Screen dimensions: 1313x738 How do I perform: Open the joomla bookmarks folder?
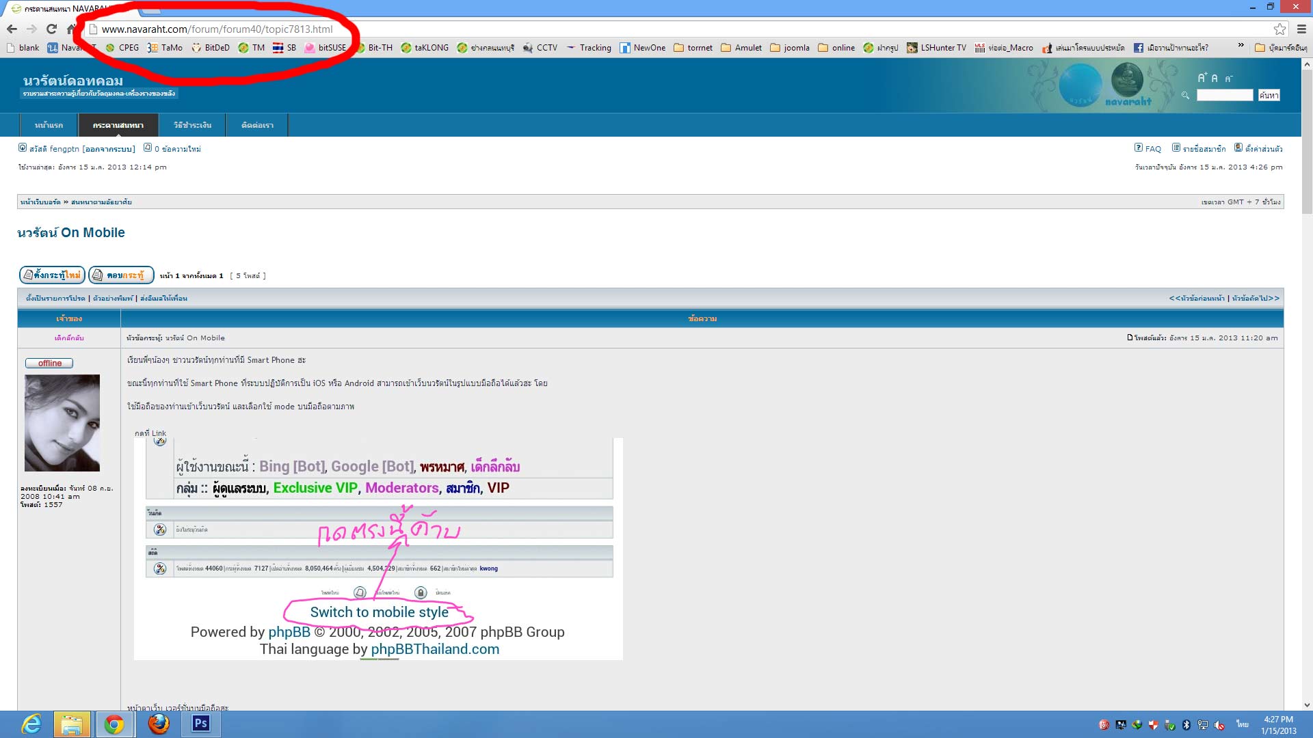pyautogui.click(x=790, y=48)
